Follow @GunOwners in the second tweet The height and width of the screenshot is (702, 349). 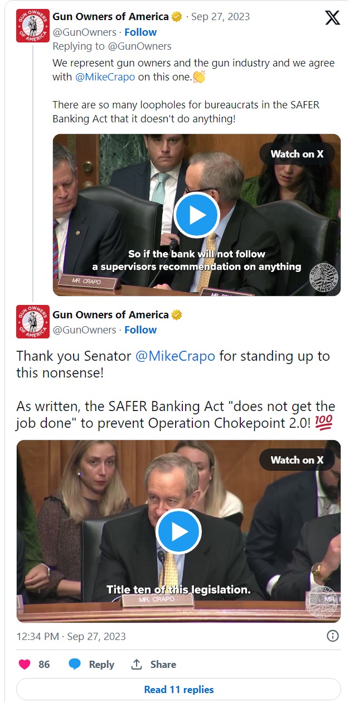coord(140,330)
